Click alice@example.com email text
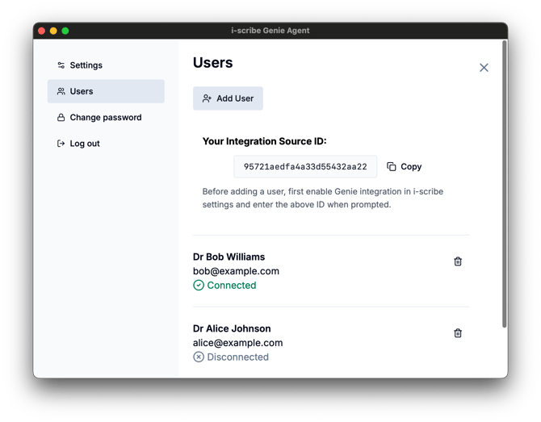This screenshot has width=541, height=422. click(237, 343)
